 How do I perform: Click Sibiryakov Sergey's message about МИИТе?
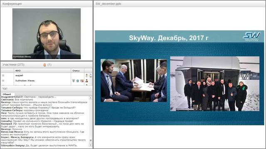point(39,145)
